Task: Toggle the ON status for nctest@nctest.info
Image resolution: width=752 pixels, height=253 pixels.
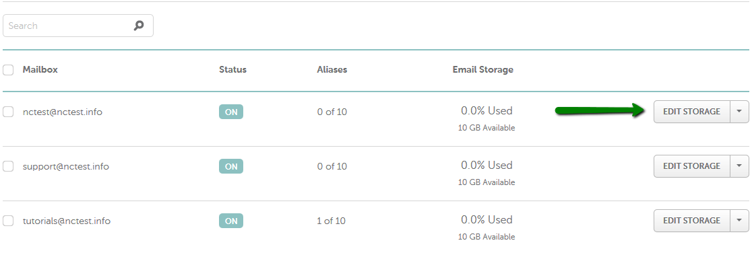Action: point(231,112)
